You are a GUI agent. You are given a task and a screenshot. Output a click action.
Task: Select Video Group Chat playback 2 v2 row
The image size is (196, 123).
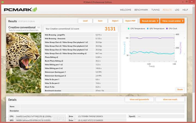81,46
